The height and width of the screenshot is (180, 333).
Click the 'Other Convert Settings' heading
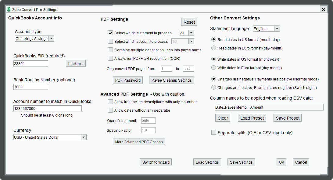point(235,18)
